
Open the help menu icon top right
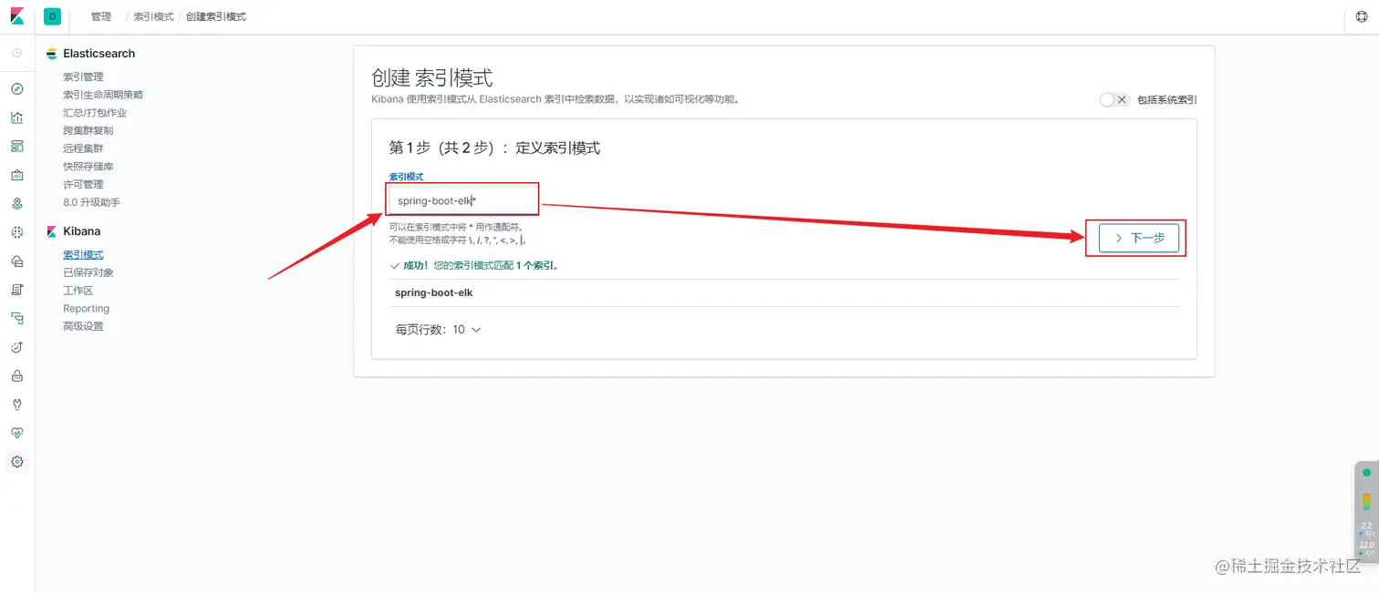point(1362,16)
